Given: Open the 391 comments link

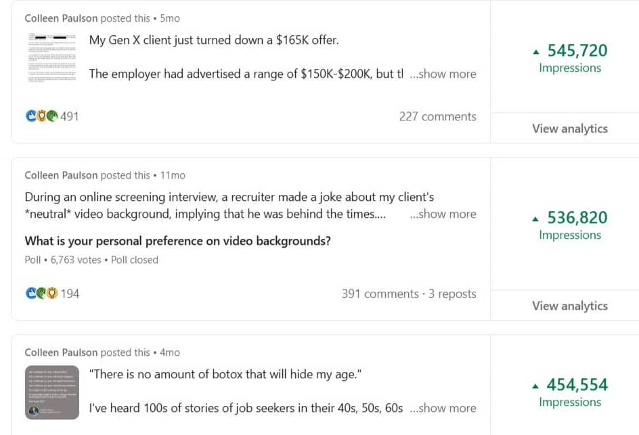Looking at the screenshot, I should coord(380,294).
